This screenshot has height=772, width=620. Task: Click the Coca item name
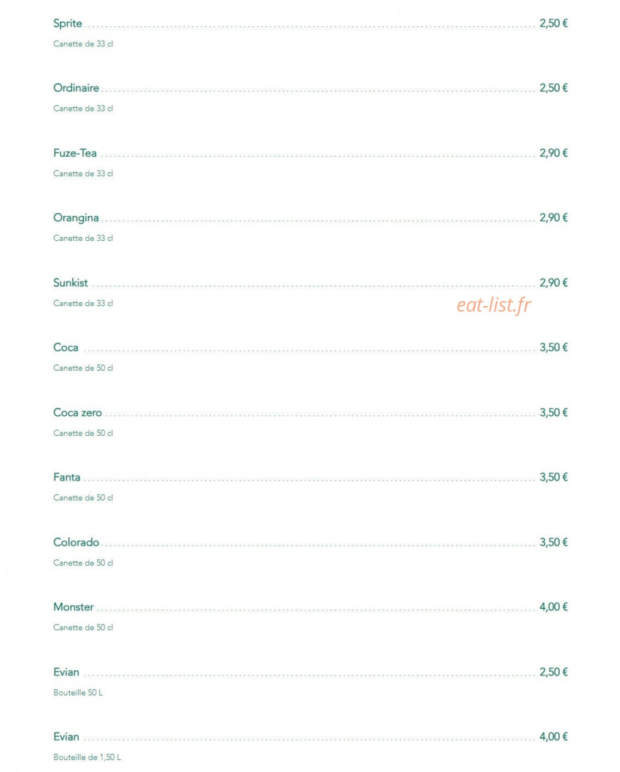click(66, 348)
